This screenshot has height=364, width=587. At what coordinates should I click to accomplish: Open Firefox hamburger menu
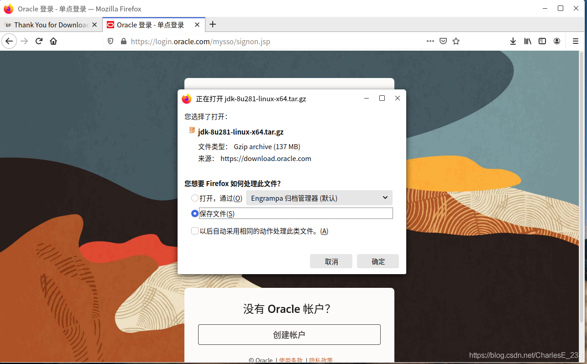coord(576,41)
